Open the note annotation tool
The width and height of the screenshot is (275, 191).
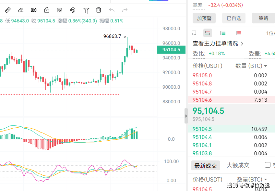point(60,10)
